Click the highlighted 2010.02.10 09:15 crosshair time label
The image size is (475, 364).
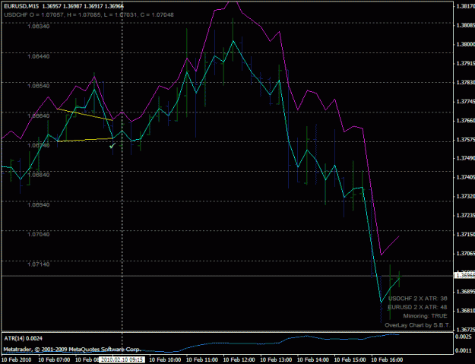tap(122, 359)
